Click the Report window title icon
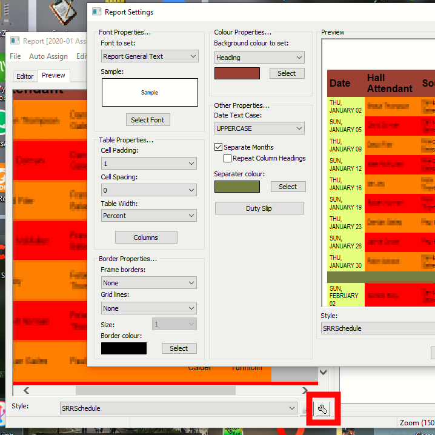This screenshot has width=435, height=435. [15, 41]
